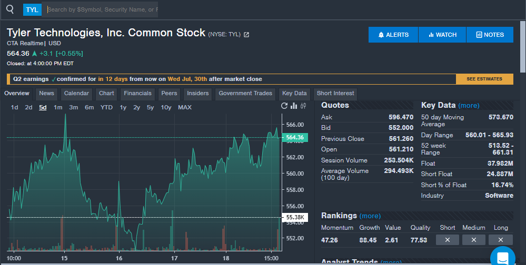Viewport: 526px width, 265px height.
Task: Click the Value score 2.61
Action: [x=392, y=240]
